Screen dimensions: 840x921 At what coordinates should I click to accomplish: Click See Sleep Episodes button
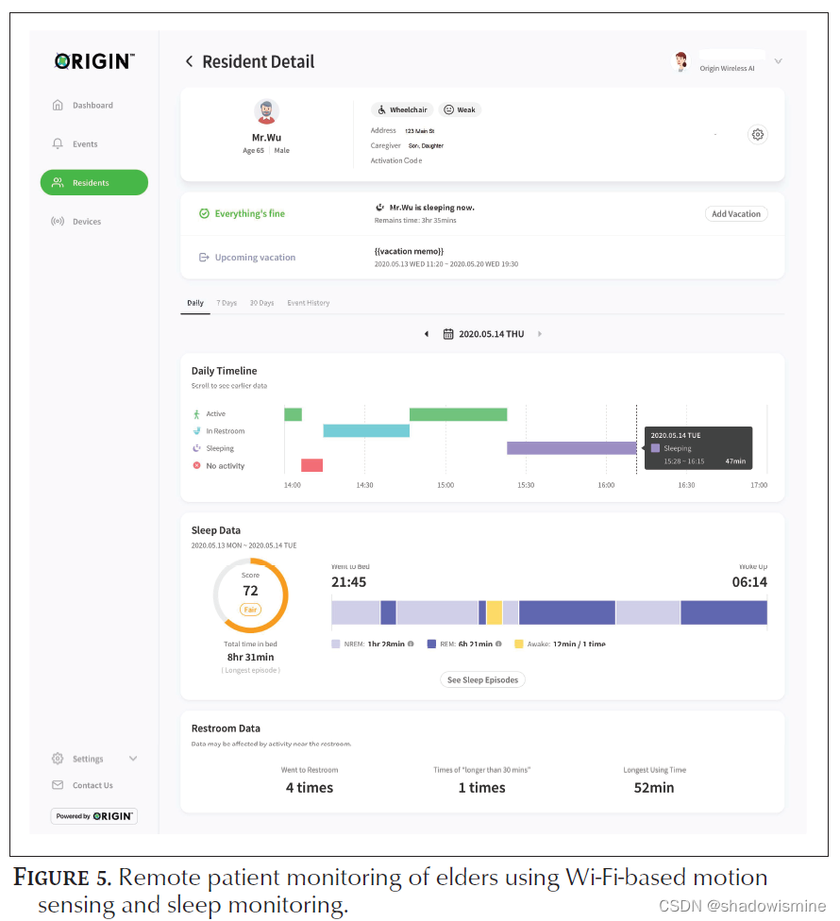coord(483,679)
